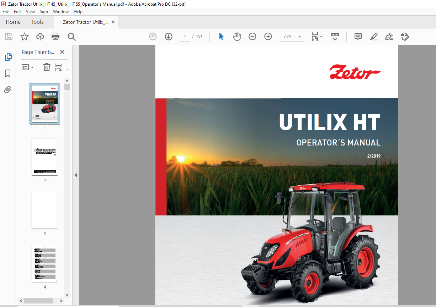Open the Bookmarks panel icon
Viewport: 436px width, 307px height.
8,73
